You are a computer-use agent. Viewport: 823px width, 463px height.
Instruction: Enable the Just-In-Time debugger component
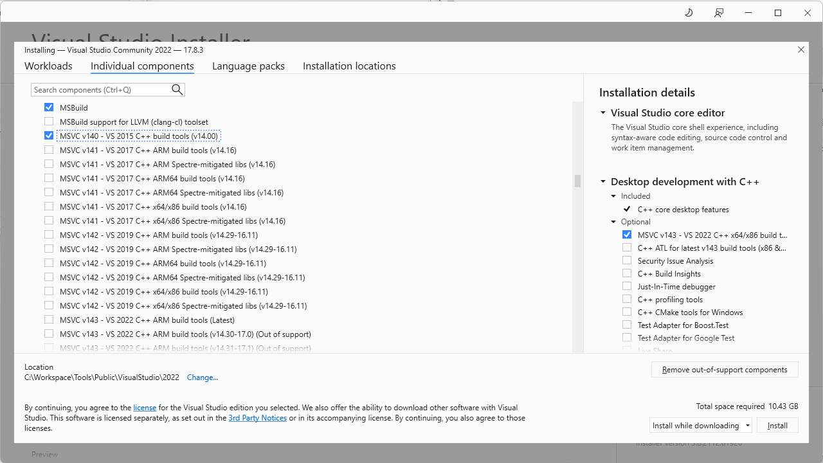627,286
